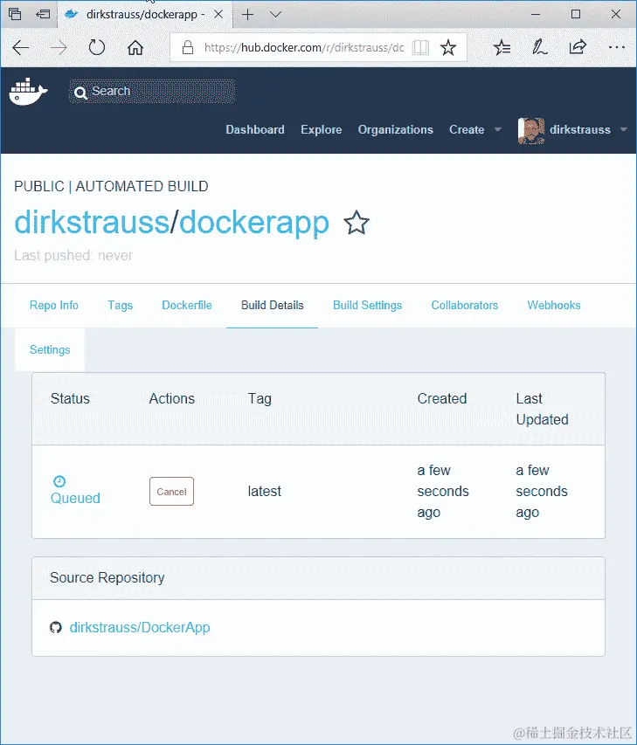Click the dirkstrauss username in navbar
637x745 pixels.
pos(580,130)
